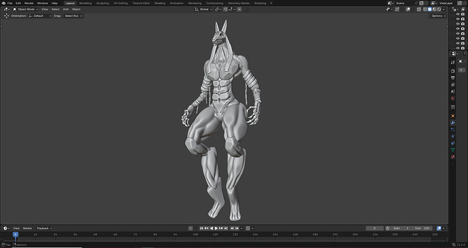
Task: Hide the first outliner object via eye icon
Action: point(458,14)
